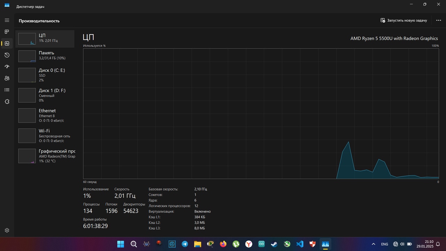Click the Дескрипторы count 54623

pyautogui.click(x=131, y=211)
